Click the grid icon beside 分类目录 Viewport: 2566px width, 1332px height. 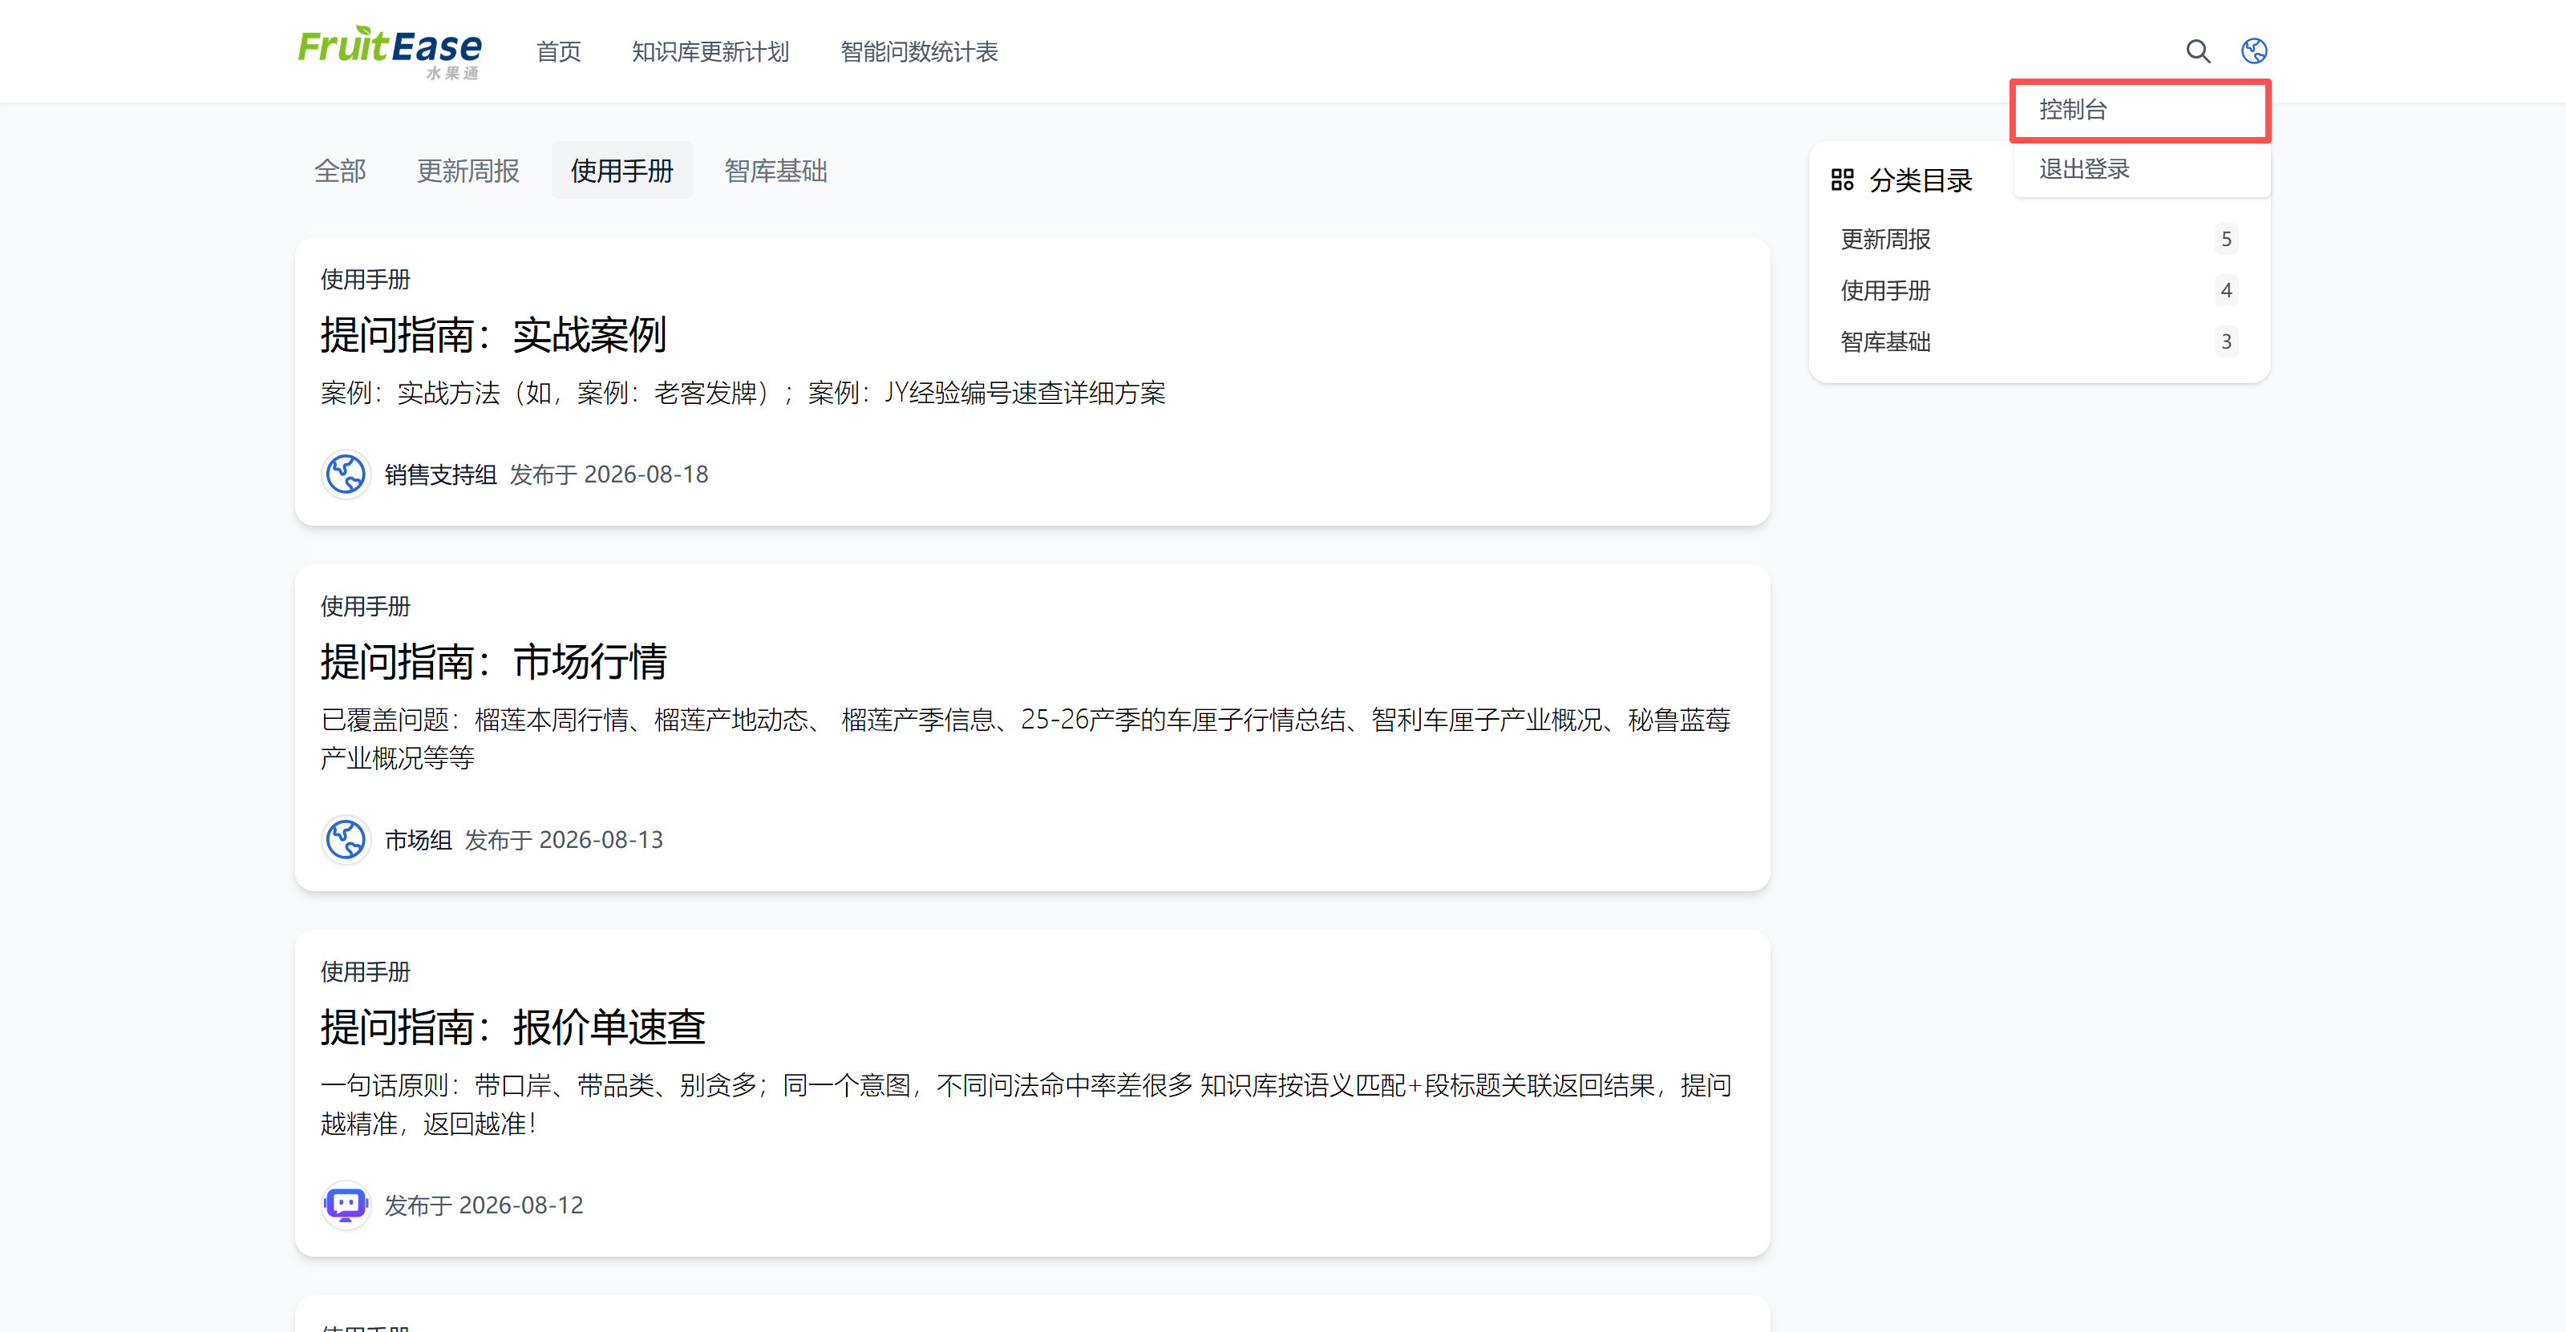pyautogui.click(x=1842, y=180)
